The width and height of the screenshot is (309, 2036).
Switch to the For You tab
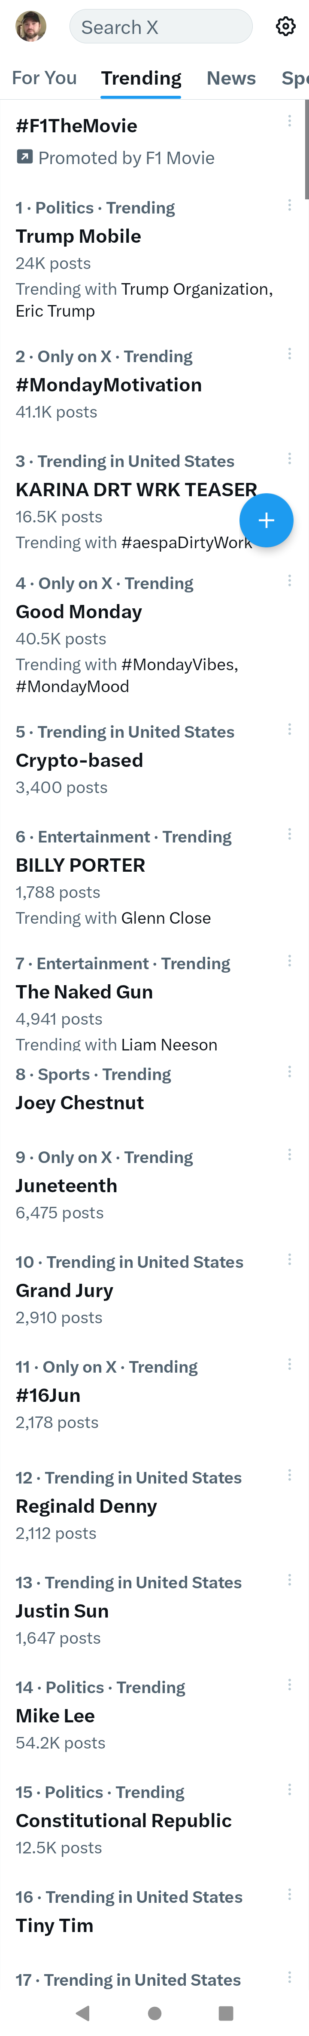pyautogui.click(x=44, y=78)
